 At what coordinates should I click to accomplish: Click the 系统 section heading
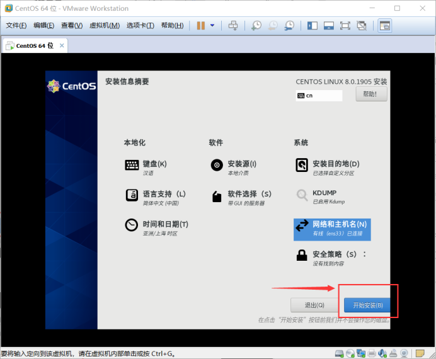(x=301, y=142)
